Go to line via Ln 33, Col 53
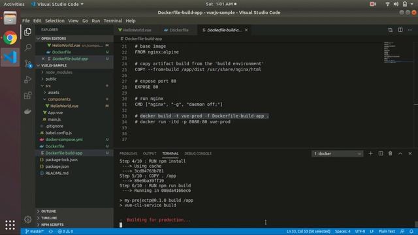418x235 pixels. click(308, 231)
